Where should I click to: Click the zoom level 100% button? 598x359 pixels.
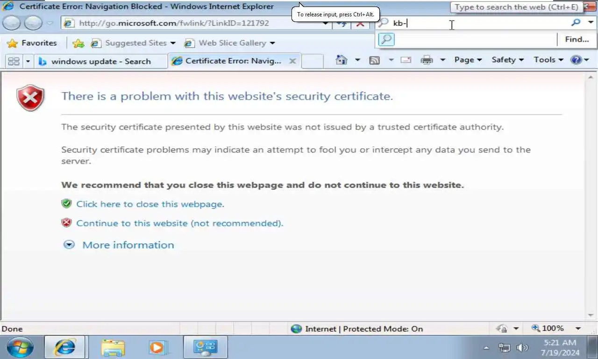click(x=548, y=329)
